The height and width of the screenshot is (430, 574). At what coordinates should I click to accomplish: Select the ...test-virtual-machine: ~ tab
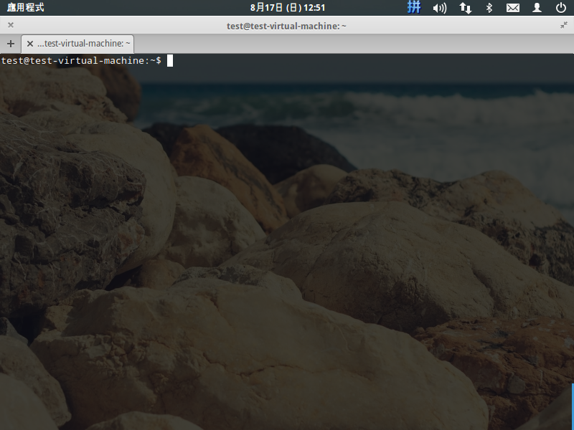[x=77, y=44]
